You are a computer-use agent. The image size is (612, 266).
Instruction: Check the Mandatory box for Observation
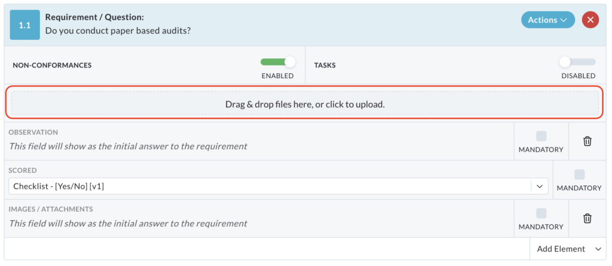541,136
